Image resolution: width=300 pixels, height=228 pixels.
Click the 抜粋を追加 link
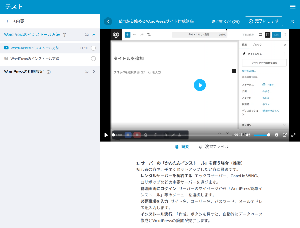[249, 71]
